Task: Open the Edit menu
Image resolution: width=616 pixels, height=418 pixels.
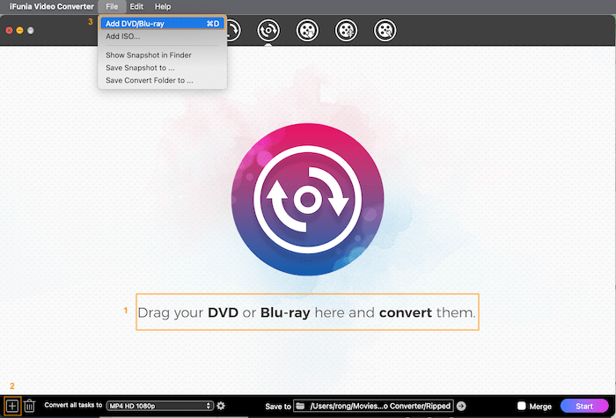Action: 136,6
